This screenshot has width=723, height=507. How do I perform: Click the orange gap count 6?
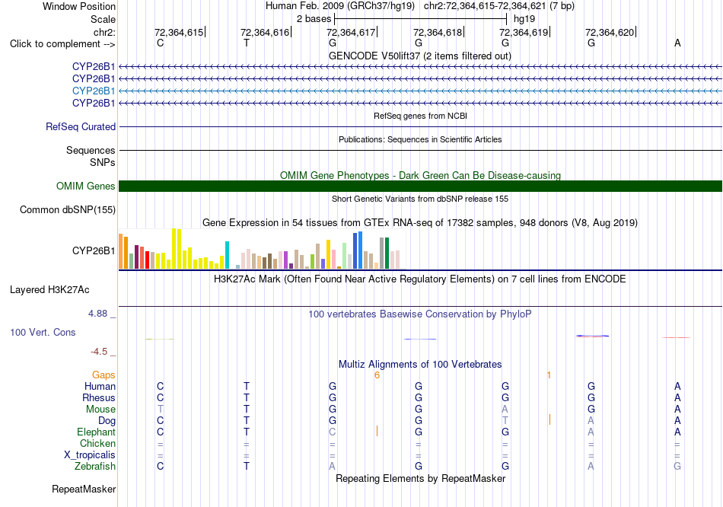point(377,375)
